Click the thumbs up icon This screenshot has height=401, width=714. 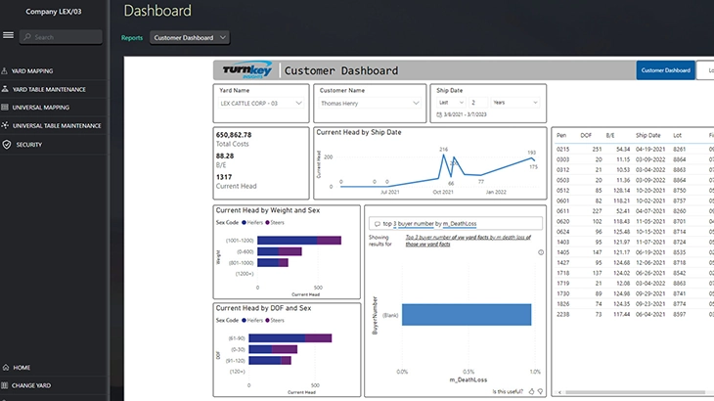(531, 391)
